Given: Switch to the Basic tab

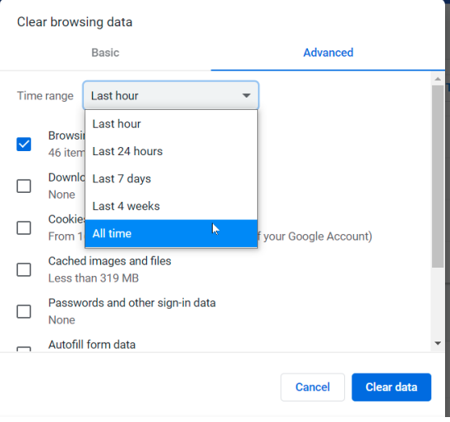Looking at the screenshot, I should click(105, 53).
